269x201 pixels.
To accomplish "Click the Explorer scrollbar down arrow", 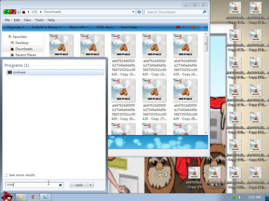I will click(206, 133).
